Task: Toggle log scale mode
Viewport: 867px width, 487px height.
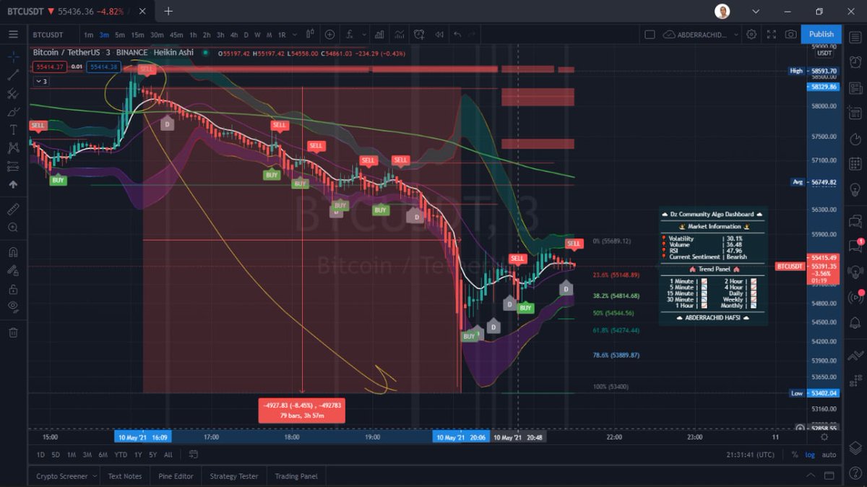Action: pyautogui.click(x=811, y=454)
